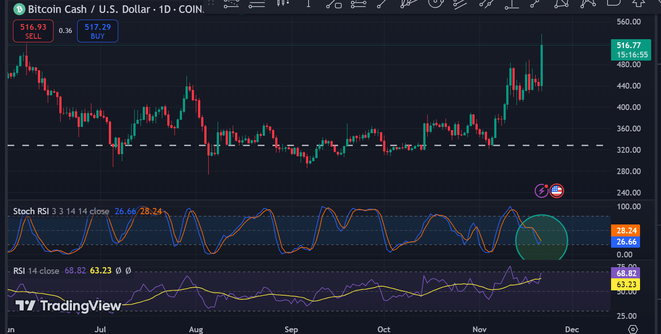Image resolution: width=661 pixels, height=334 pixels.
Task: Click the 400.00 price scale label
Action: [x=629, y=107]
